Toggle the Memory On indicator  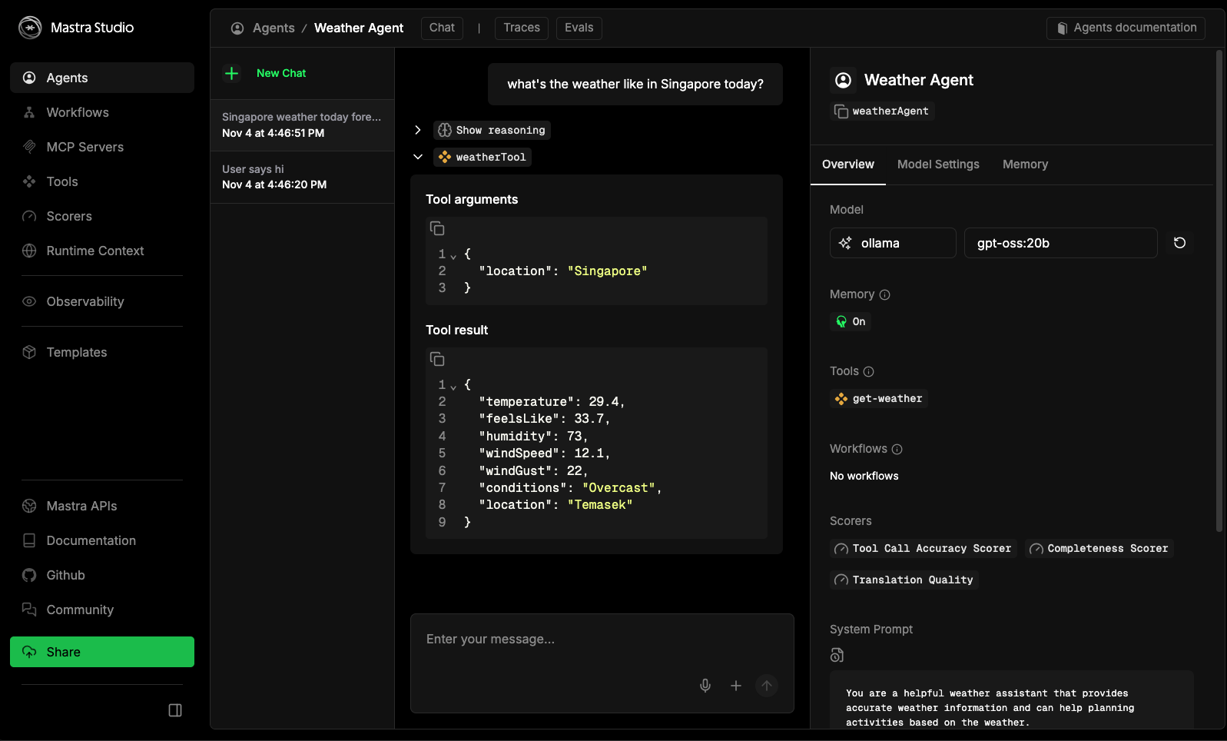851,322
